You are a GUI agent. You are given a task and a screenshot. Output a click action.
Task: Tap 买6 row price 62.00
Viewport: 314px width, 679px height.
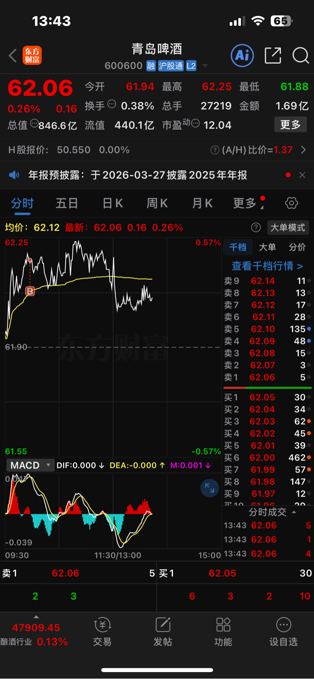[x=263, y=458]
